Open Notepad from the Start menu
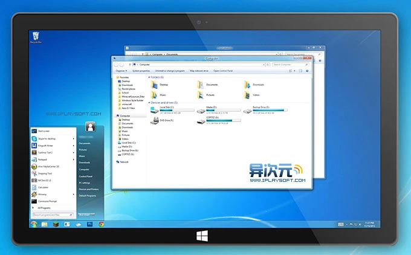411x255 pixels. click(53, 160)
